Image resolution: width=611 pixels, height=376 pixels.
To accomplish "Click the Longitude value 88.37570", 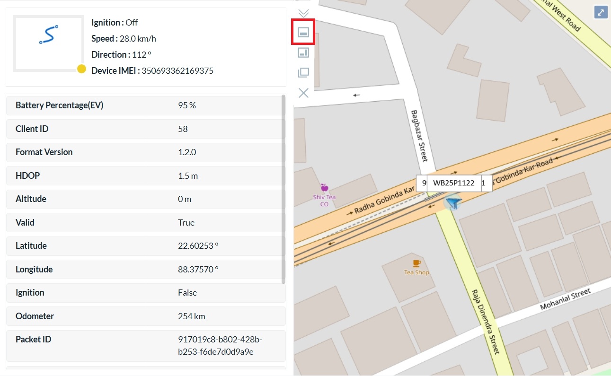I will [198, 270].
